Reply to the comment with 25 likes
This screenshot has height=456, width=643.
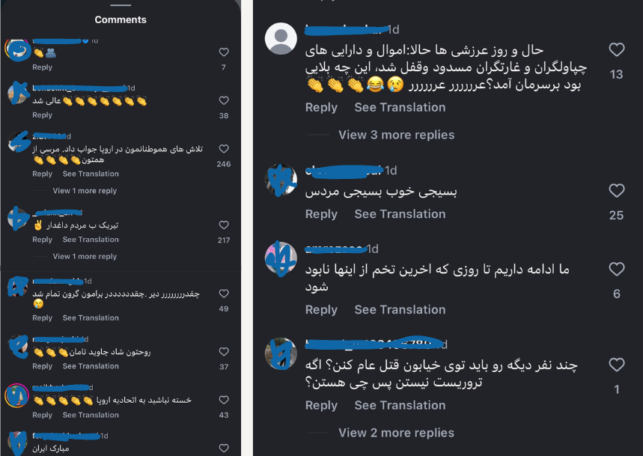(x=321, y=214)
